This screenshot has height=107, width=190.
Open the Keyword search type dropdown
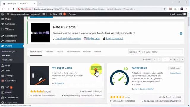(134, 52)
